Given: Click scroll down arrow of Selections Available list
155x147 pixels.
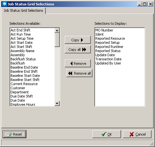Looking at the screenshot, I should [x=57, y=104].
